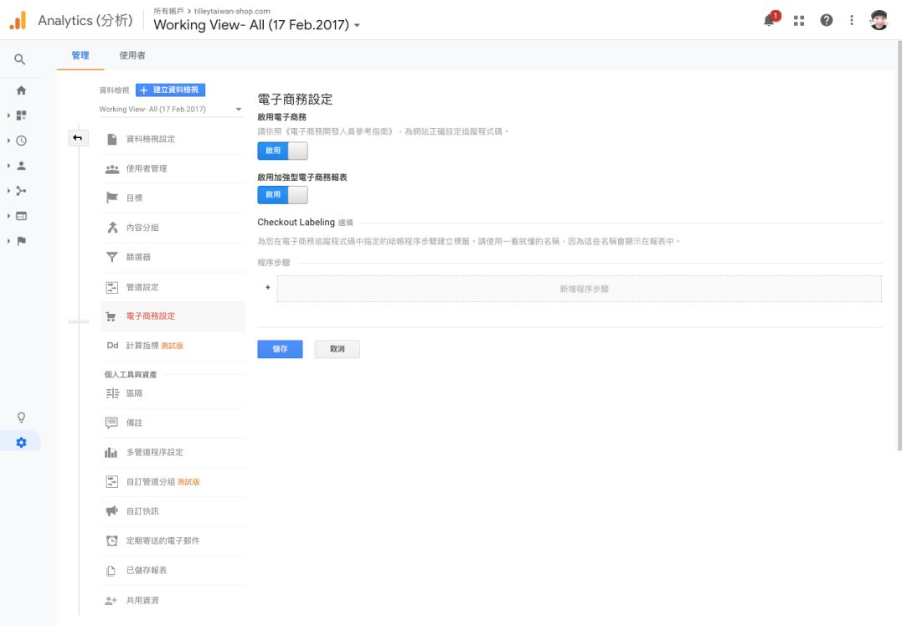Viewport: 902px width, 626px height.
Task: Open the view selector dropdown in the sidebar
Action: pyautogui.click(x=168, y=110)
